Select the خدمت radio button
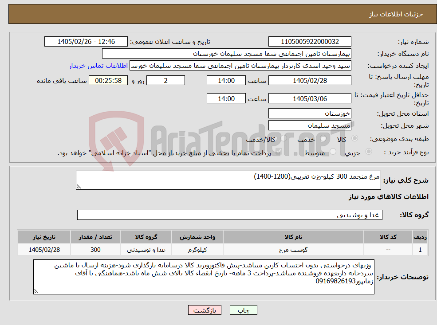The height and width of the screenshot is (325, 437). [323, 138]
